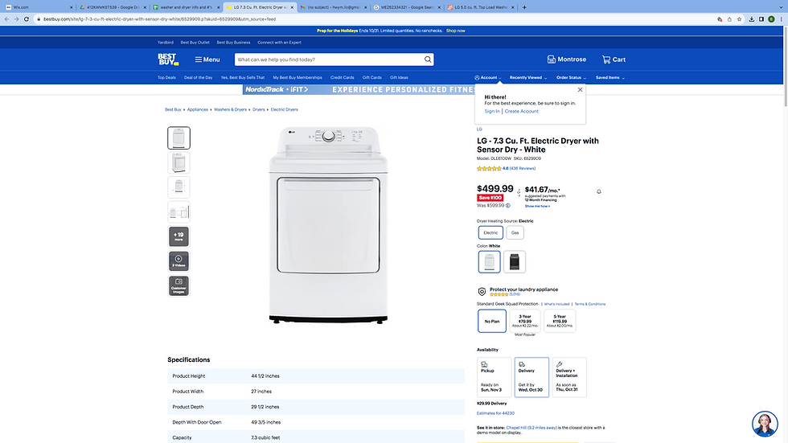This screenshot has height=443, width=788.
Task: Select the Electric heating source option
Action: coord(490,232)
